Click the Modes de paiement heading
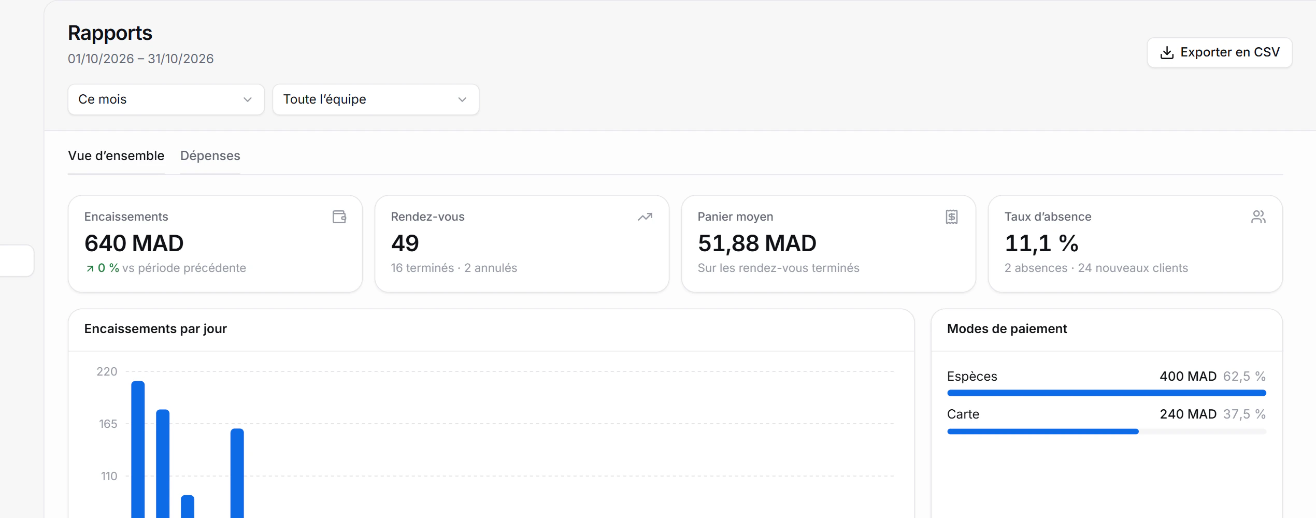 point(1007,329)
